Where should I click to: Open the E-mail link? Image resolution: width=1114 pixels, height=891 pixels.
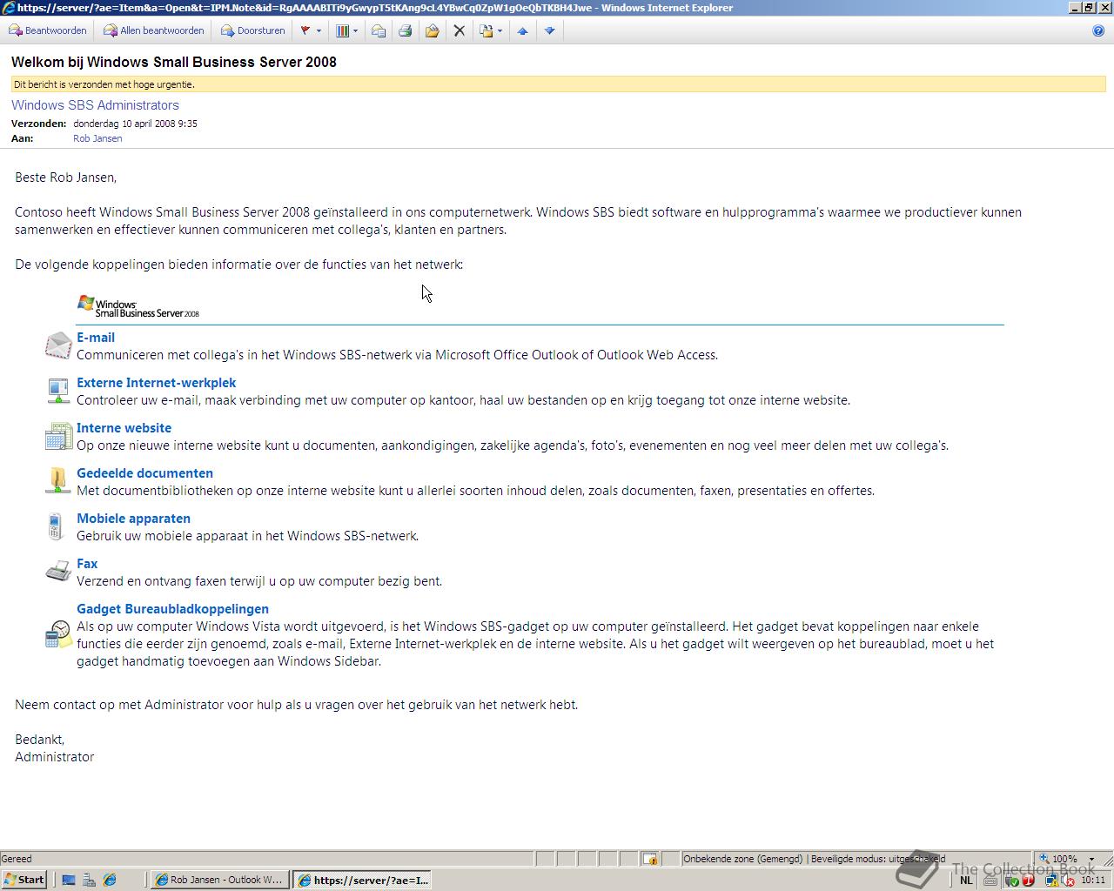[x=96, y=338]
